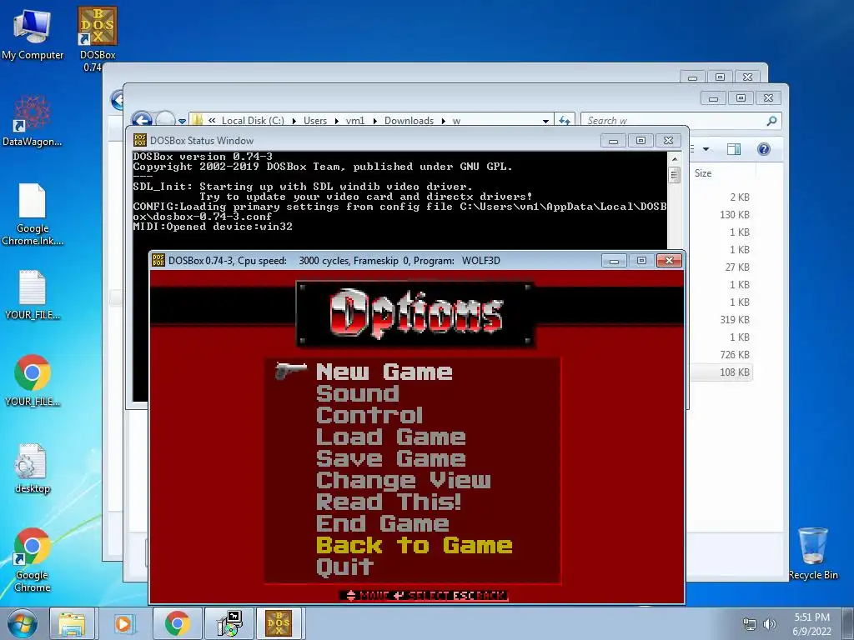Click Explorer refresh address button
Image resolution: width=854 pixels, height=640 pixels.
pyautogui.click(x=565, y=120)
